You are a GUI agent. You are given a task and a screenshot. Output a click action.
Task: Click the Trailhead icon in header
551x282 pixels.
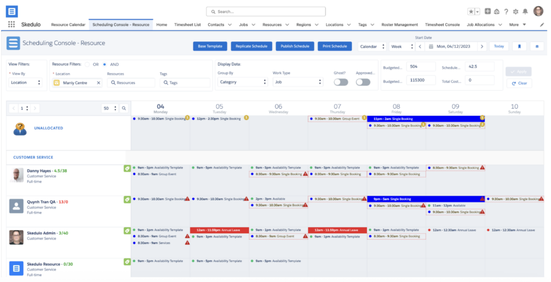coord(497,12)
